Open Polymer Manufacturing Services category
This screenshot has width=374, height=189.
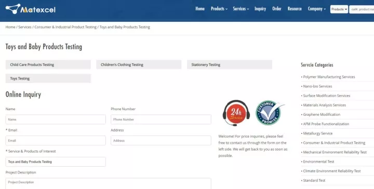tap(329, 77)
